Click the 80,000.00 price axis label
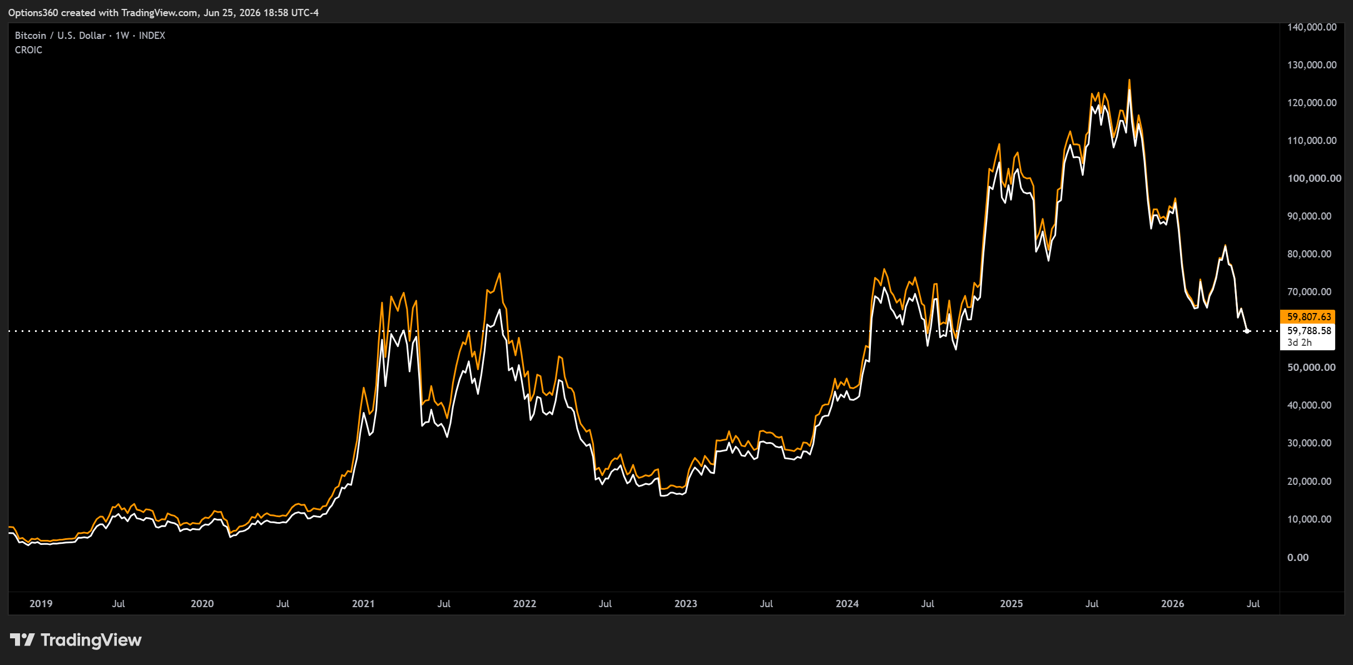 coord(1310,254)
